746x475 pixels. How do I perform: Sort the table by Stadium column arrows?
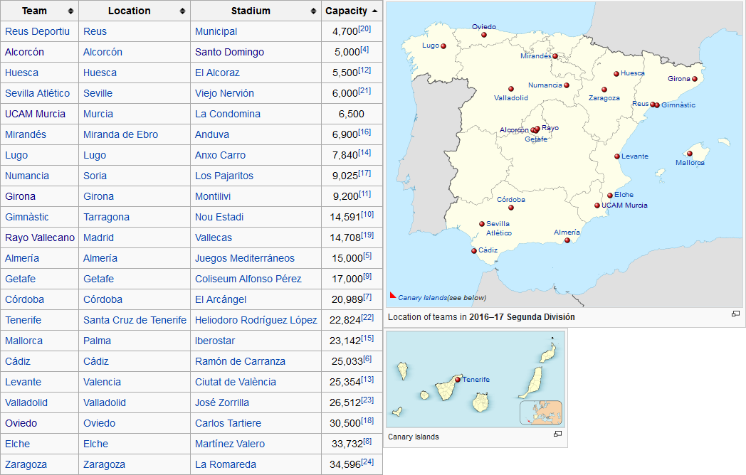313,11
